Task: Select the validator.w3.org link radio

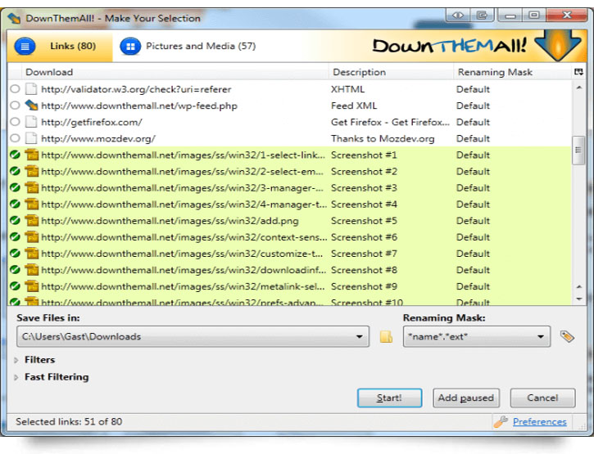Action: (15, 89)
